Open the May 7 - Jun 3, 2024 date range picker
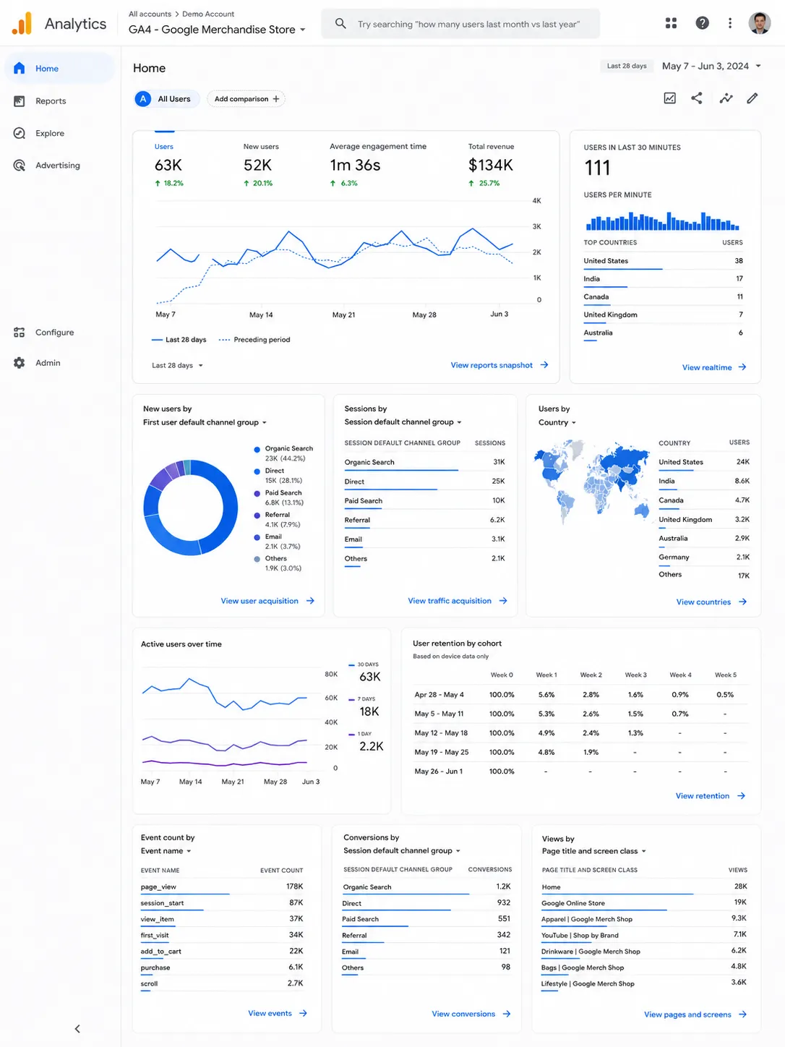The width and height of the screenshot is (785, 1047). [x=711, y=66]
